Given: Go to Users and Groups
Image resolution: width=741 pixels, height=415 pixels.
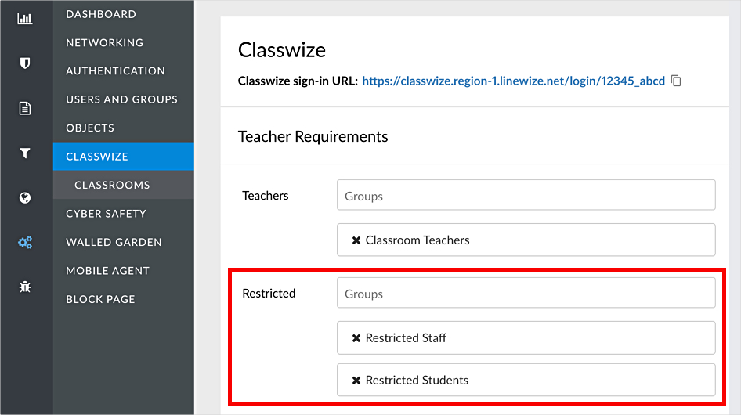Looking at the screenshot, I should click(x=123, y=99).
